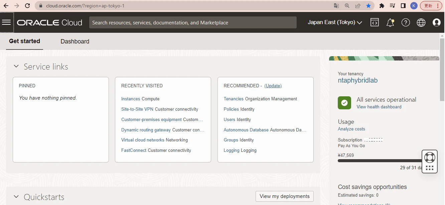Open the user profile icon

[436, 22]
